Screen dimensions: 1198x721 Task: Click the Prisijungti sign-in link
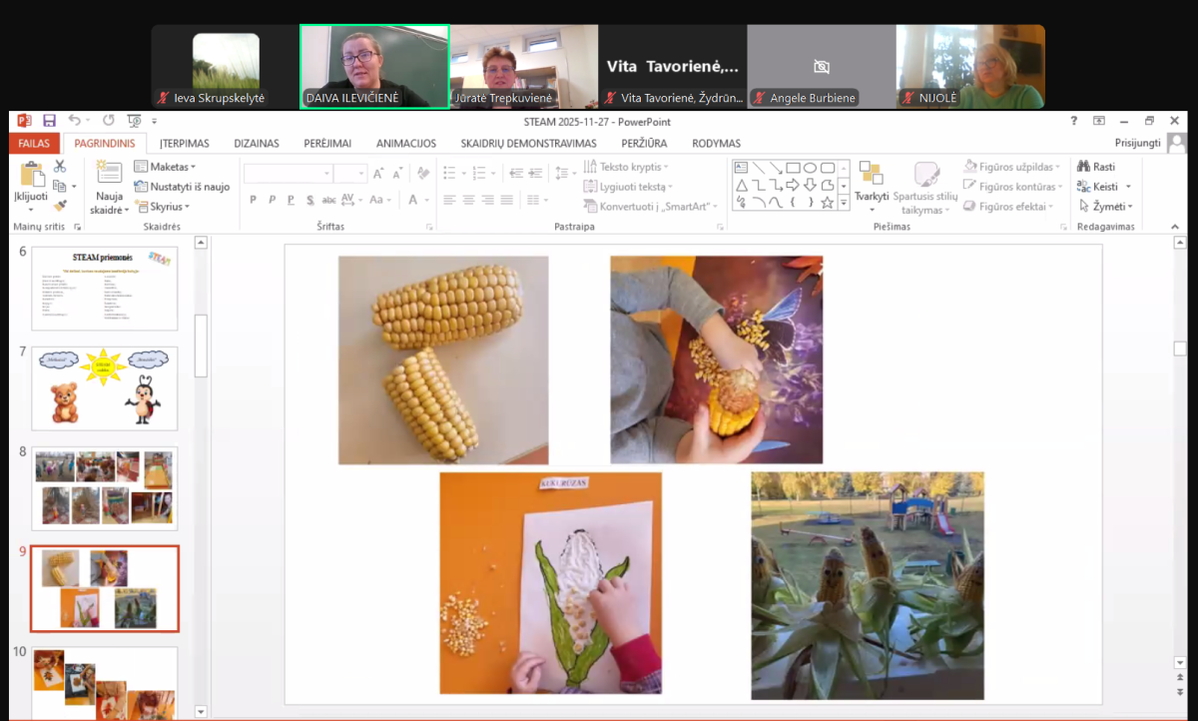point(1137,143)
